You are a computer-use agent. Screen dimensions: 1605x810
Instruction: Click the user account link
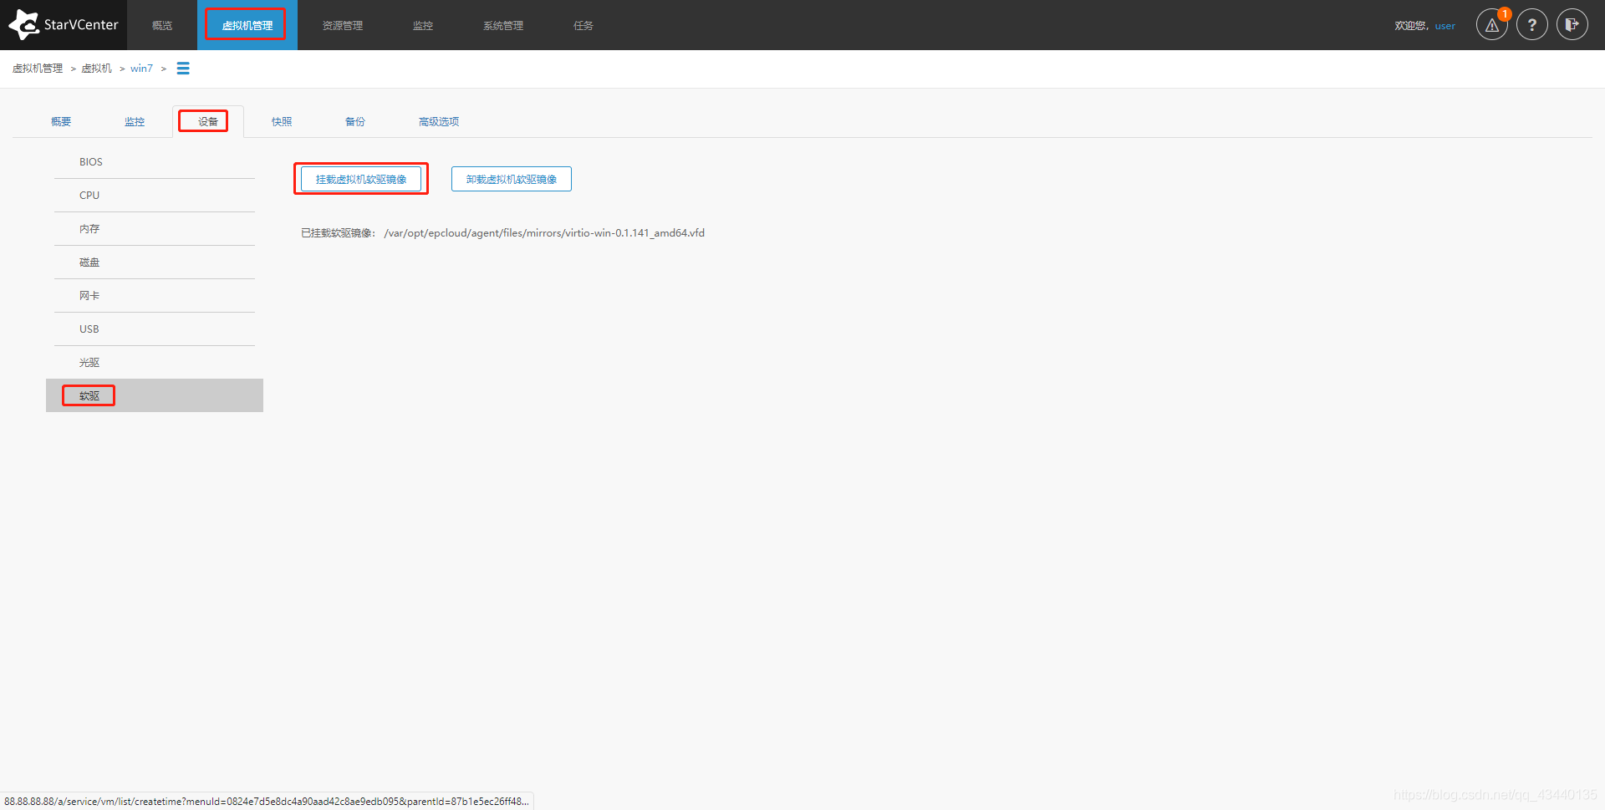1445,26
